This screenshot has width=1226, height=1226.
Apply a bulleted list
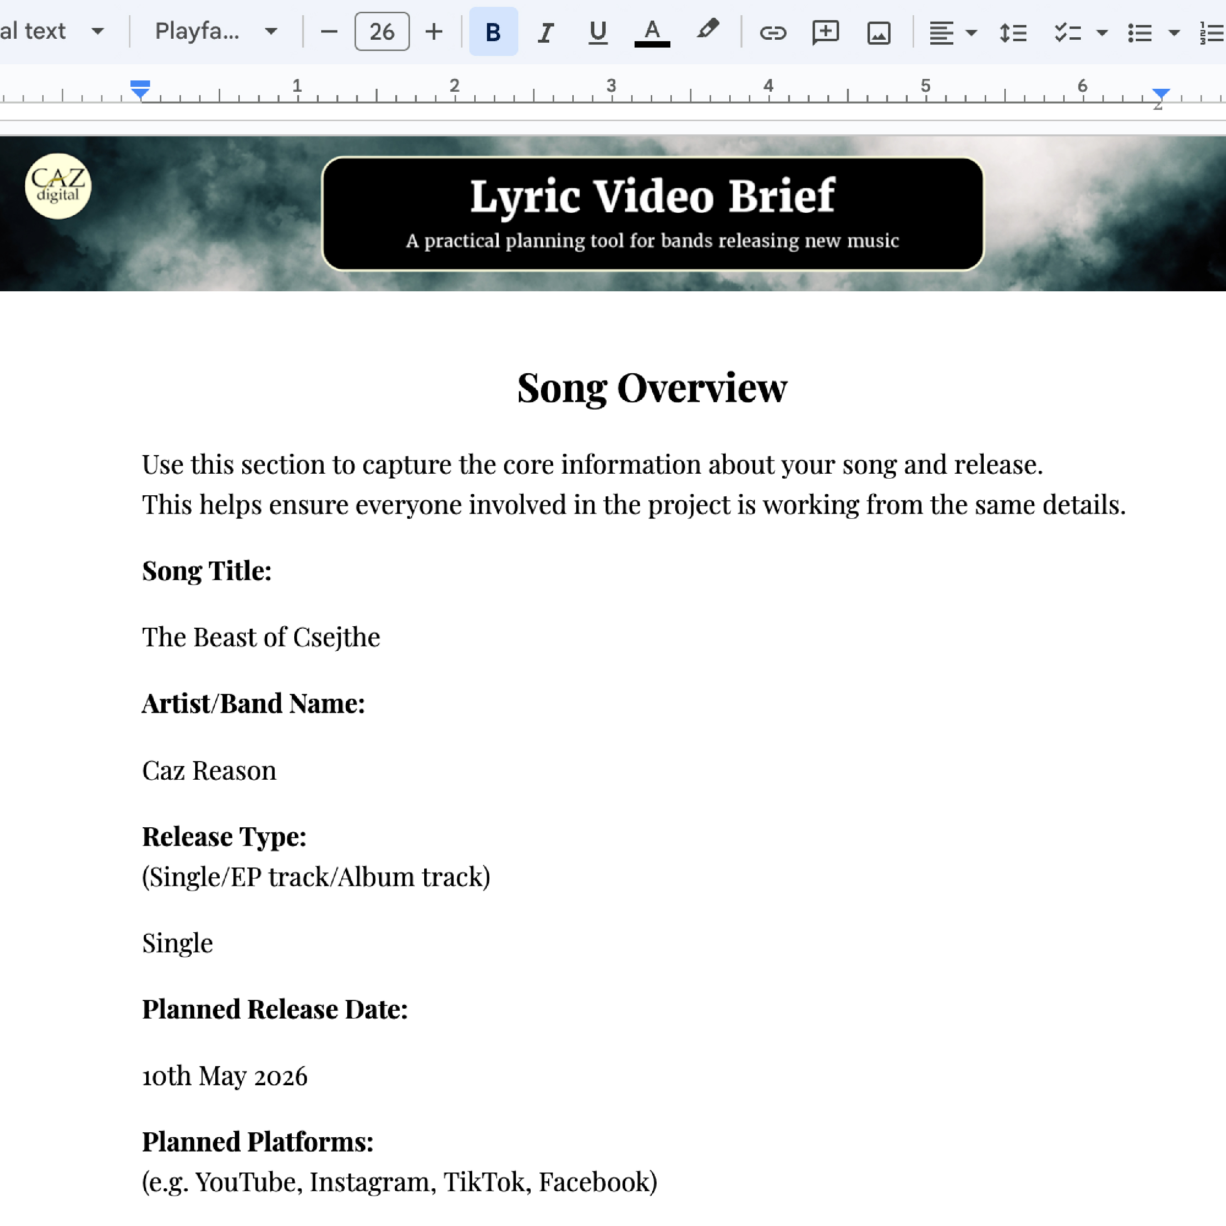(x=1140, y=33)
